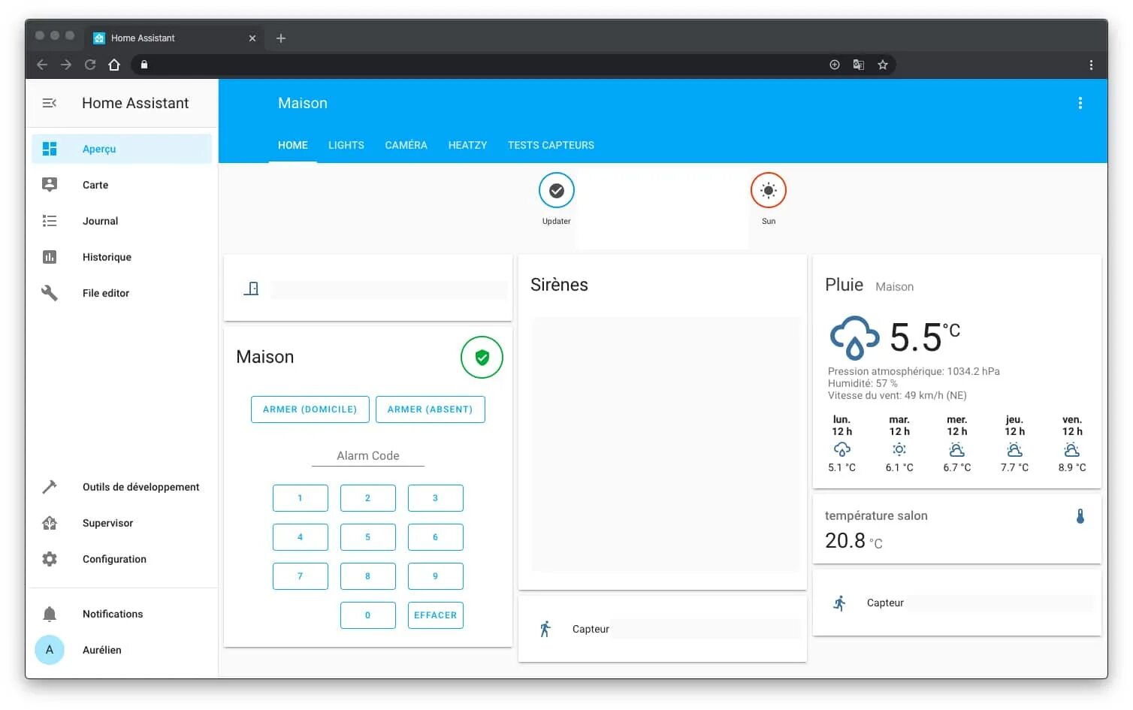Image resolution: width=1133 pixels, height=710 pixels.
Task: Click ARMER (ABSENT) button
Action: (431, 409)
